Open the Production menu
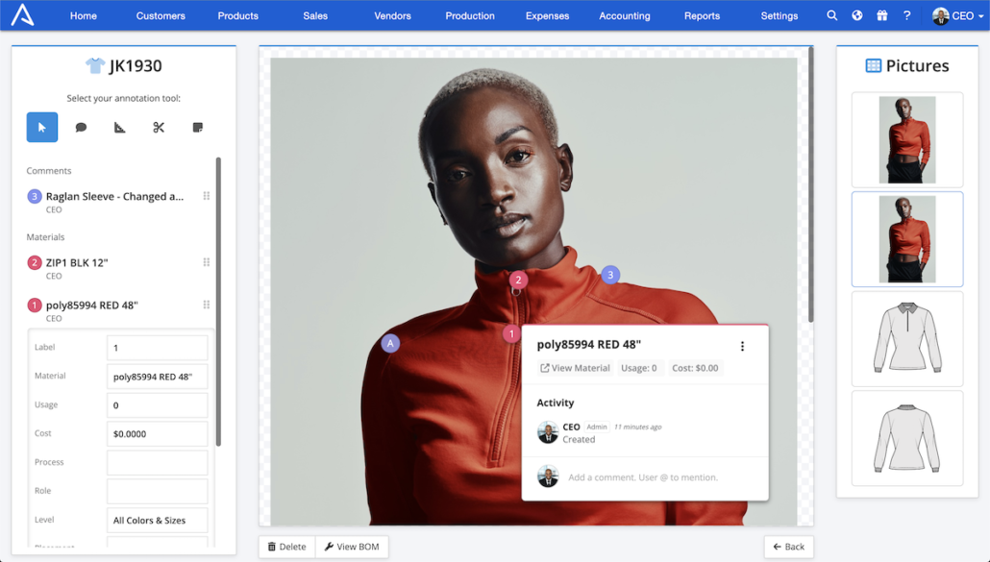The width and height of the screenshot is (990, 562). [x=470, y=15]
